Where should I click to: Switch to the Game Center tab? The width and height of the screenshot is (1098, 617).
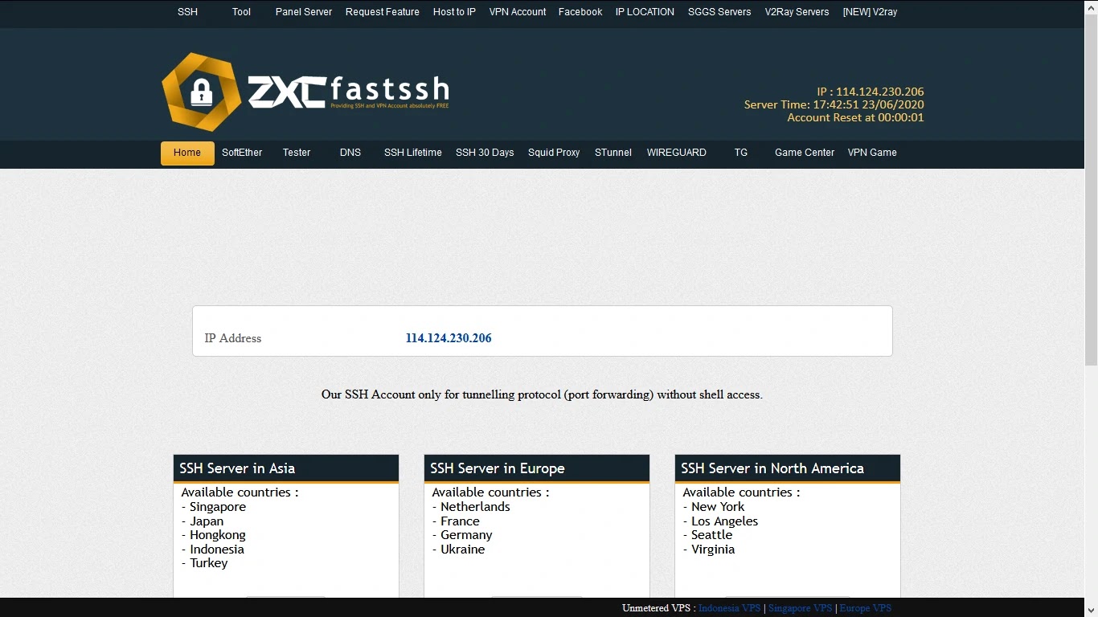(x=805, y=153)
